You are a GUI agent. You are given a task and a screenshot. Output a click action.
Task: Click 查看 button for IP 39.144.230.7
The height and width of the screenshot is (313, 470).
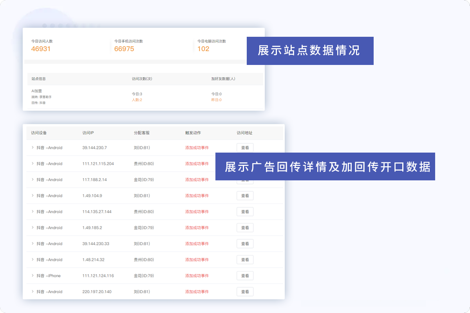[x=245, y=148]
